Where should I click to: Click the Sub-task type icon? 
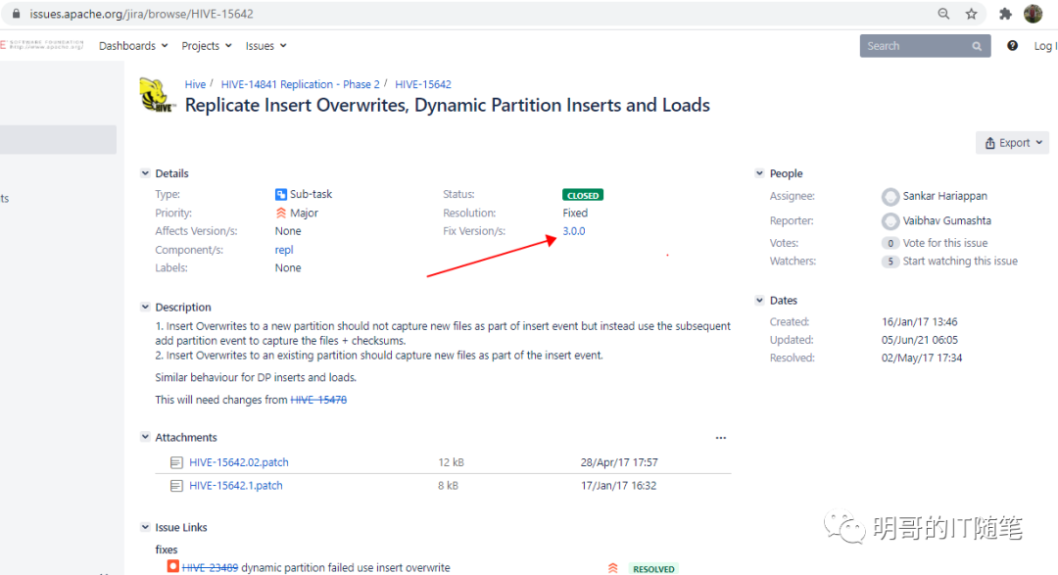(x=281, y=194)
